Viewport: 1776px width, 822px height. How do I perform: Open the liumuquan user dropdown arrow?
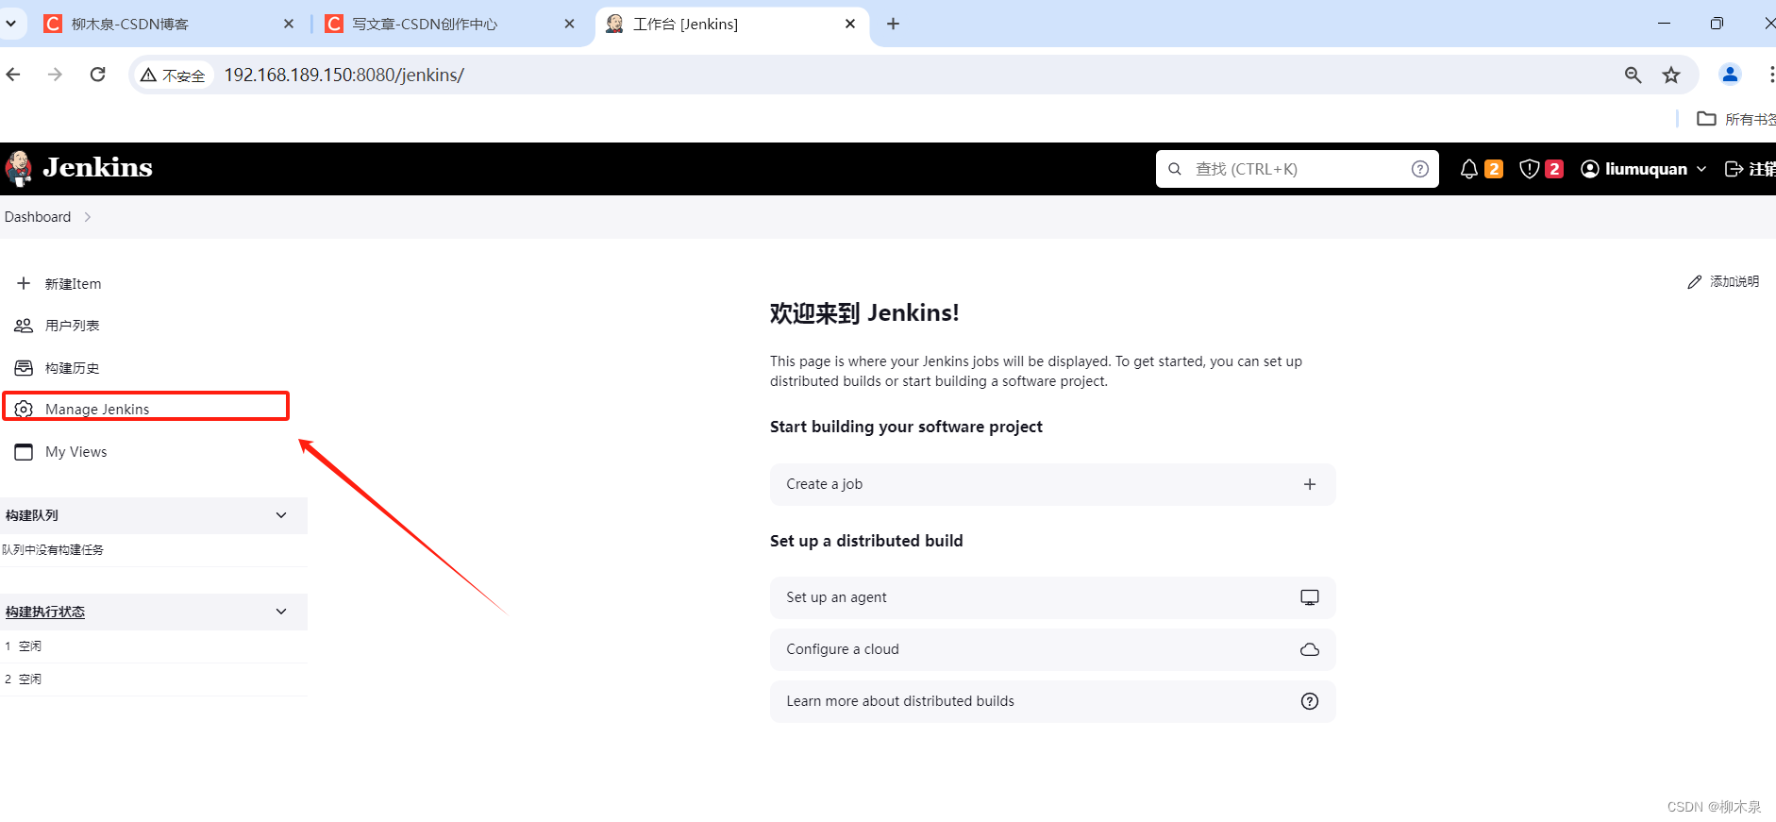1701,169
